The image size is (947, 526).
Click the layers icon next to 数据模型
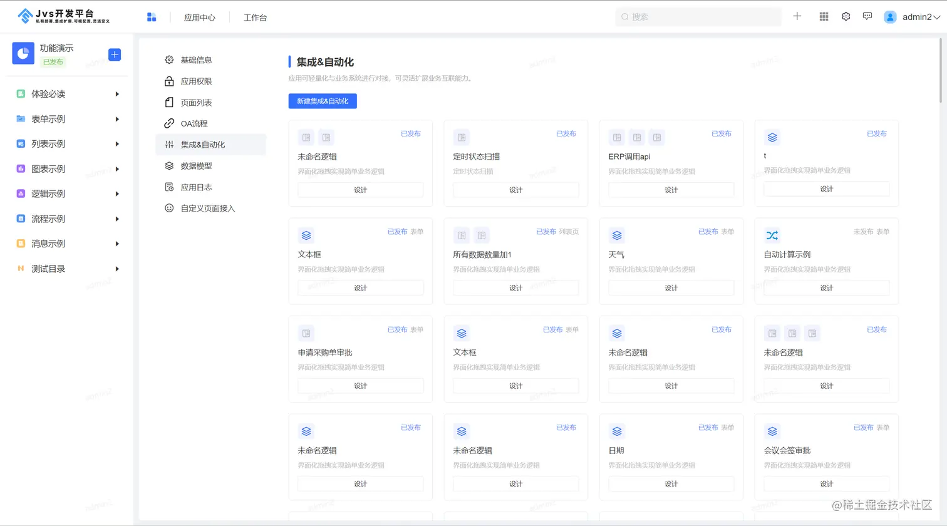pyautogui.click(x=169, y=166)
